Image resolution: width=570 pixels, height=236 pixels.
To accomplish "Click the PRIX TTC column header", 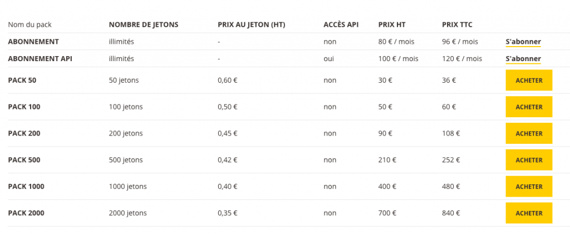I will click(457, 24).
